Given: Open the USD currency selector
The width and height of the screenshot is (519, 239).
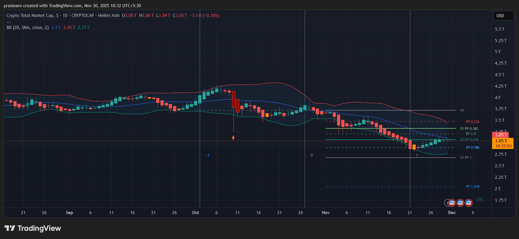Looking at the screenshot, I should point(503,16).
